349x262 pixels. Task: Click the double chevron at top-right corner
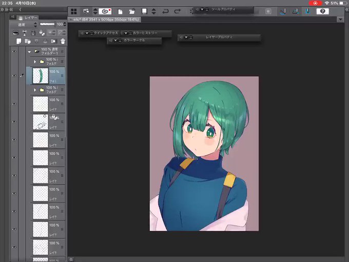(x=347, y=10)
